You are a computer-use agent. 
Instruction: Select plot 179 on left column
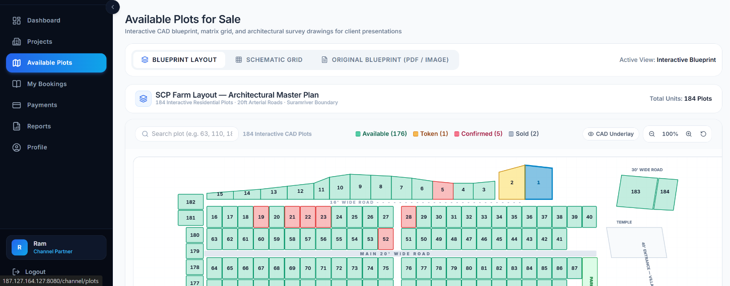pyautogui.click(x=194, y=251)
